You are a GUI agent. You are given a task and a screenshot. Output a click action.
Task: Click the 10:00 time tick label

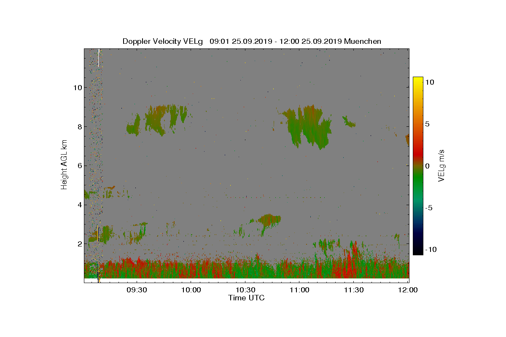(191, 290)
